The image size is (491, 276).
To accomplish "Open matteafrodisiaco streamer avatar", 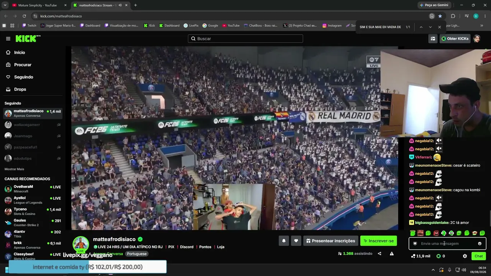I will click(x=81, y=245).
